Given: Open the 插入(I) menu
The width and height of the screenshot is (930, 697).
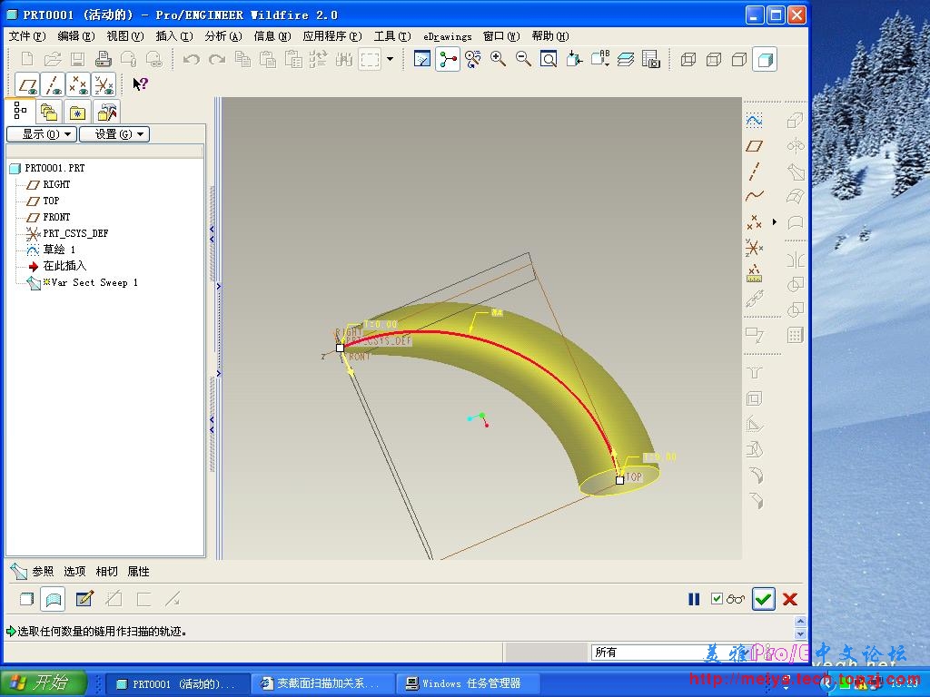Looking at the screenshot, I should [x=174, y=36].
